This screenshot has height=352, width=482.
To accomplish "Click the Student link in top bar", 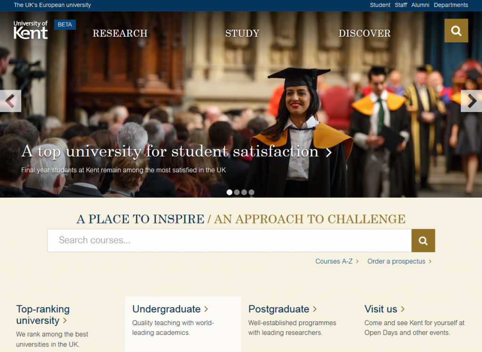I will pyautogui.click(x=380, y=5).
